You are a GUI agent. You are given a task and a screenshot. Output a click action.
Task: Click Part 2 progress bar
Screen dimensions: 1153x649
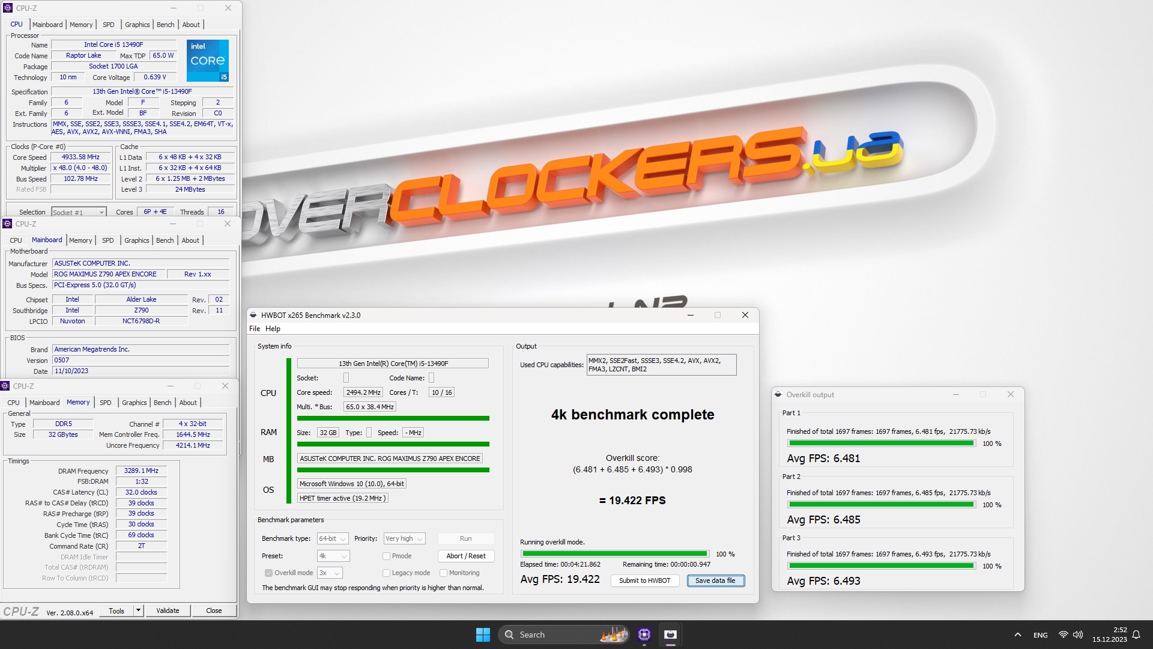click(x=881, y=505)
